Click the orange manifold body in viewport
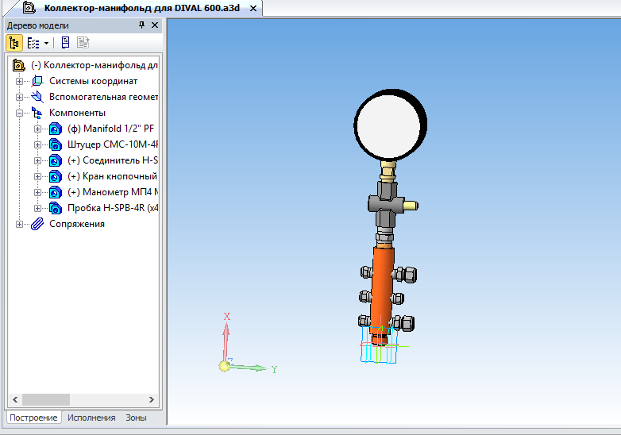The width and height of the screenshot is (621, 435). click(x=383, y=291)
